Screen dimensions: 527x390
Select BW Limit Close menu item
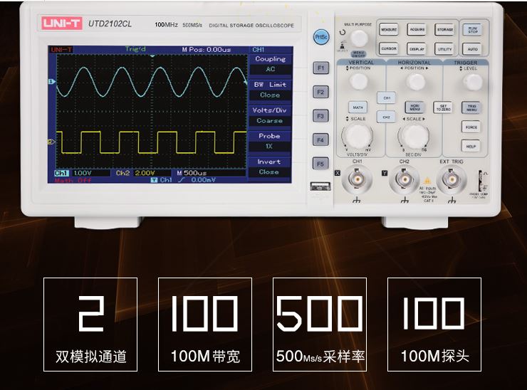[x=270, y=90]
